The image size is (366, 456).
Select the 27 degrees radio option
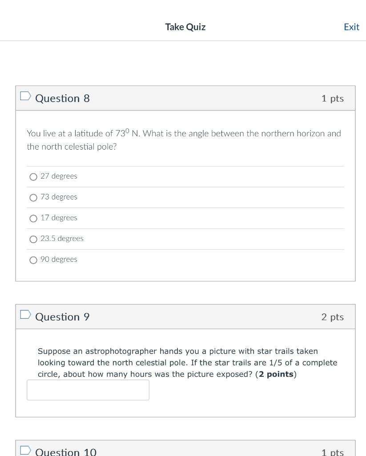33,177
